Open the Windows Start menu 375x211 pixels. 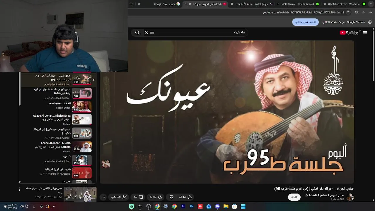click(243, 206)
